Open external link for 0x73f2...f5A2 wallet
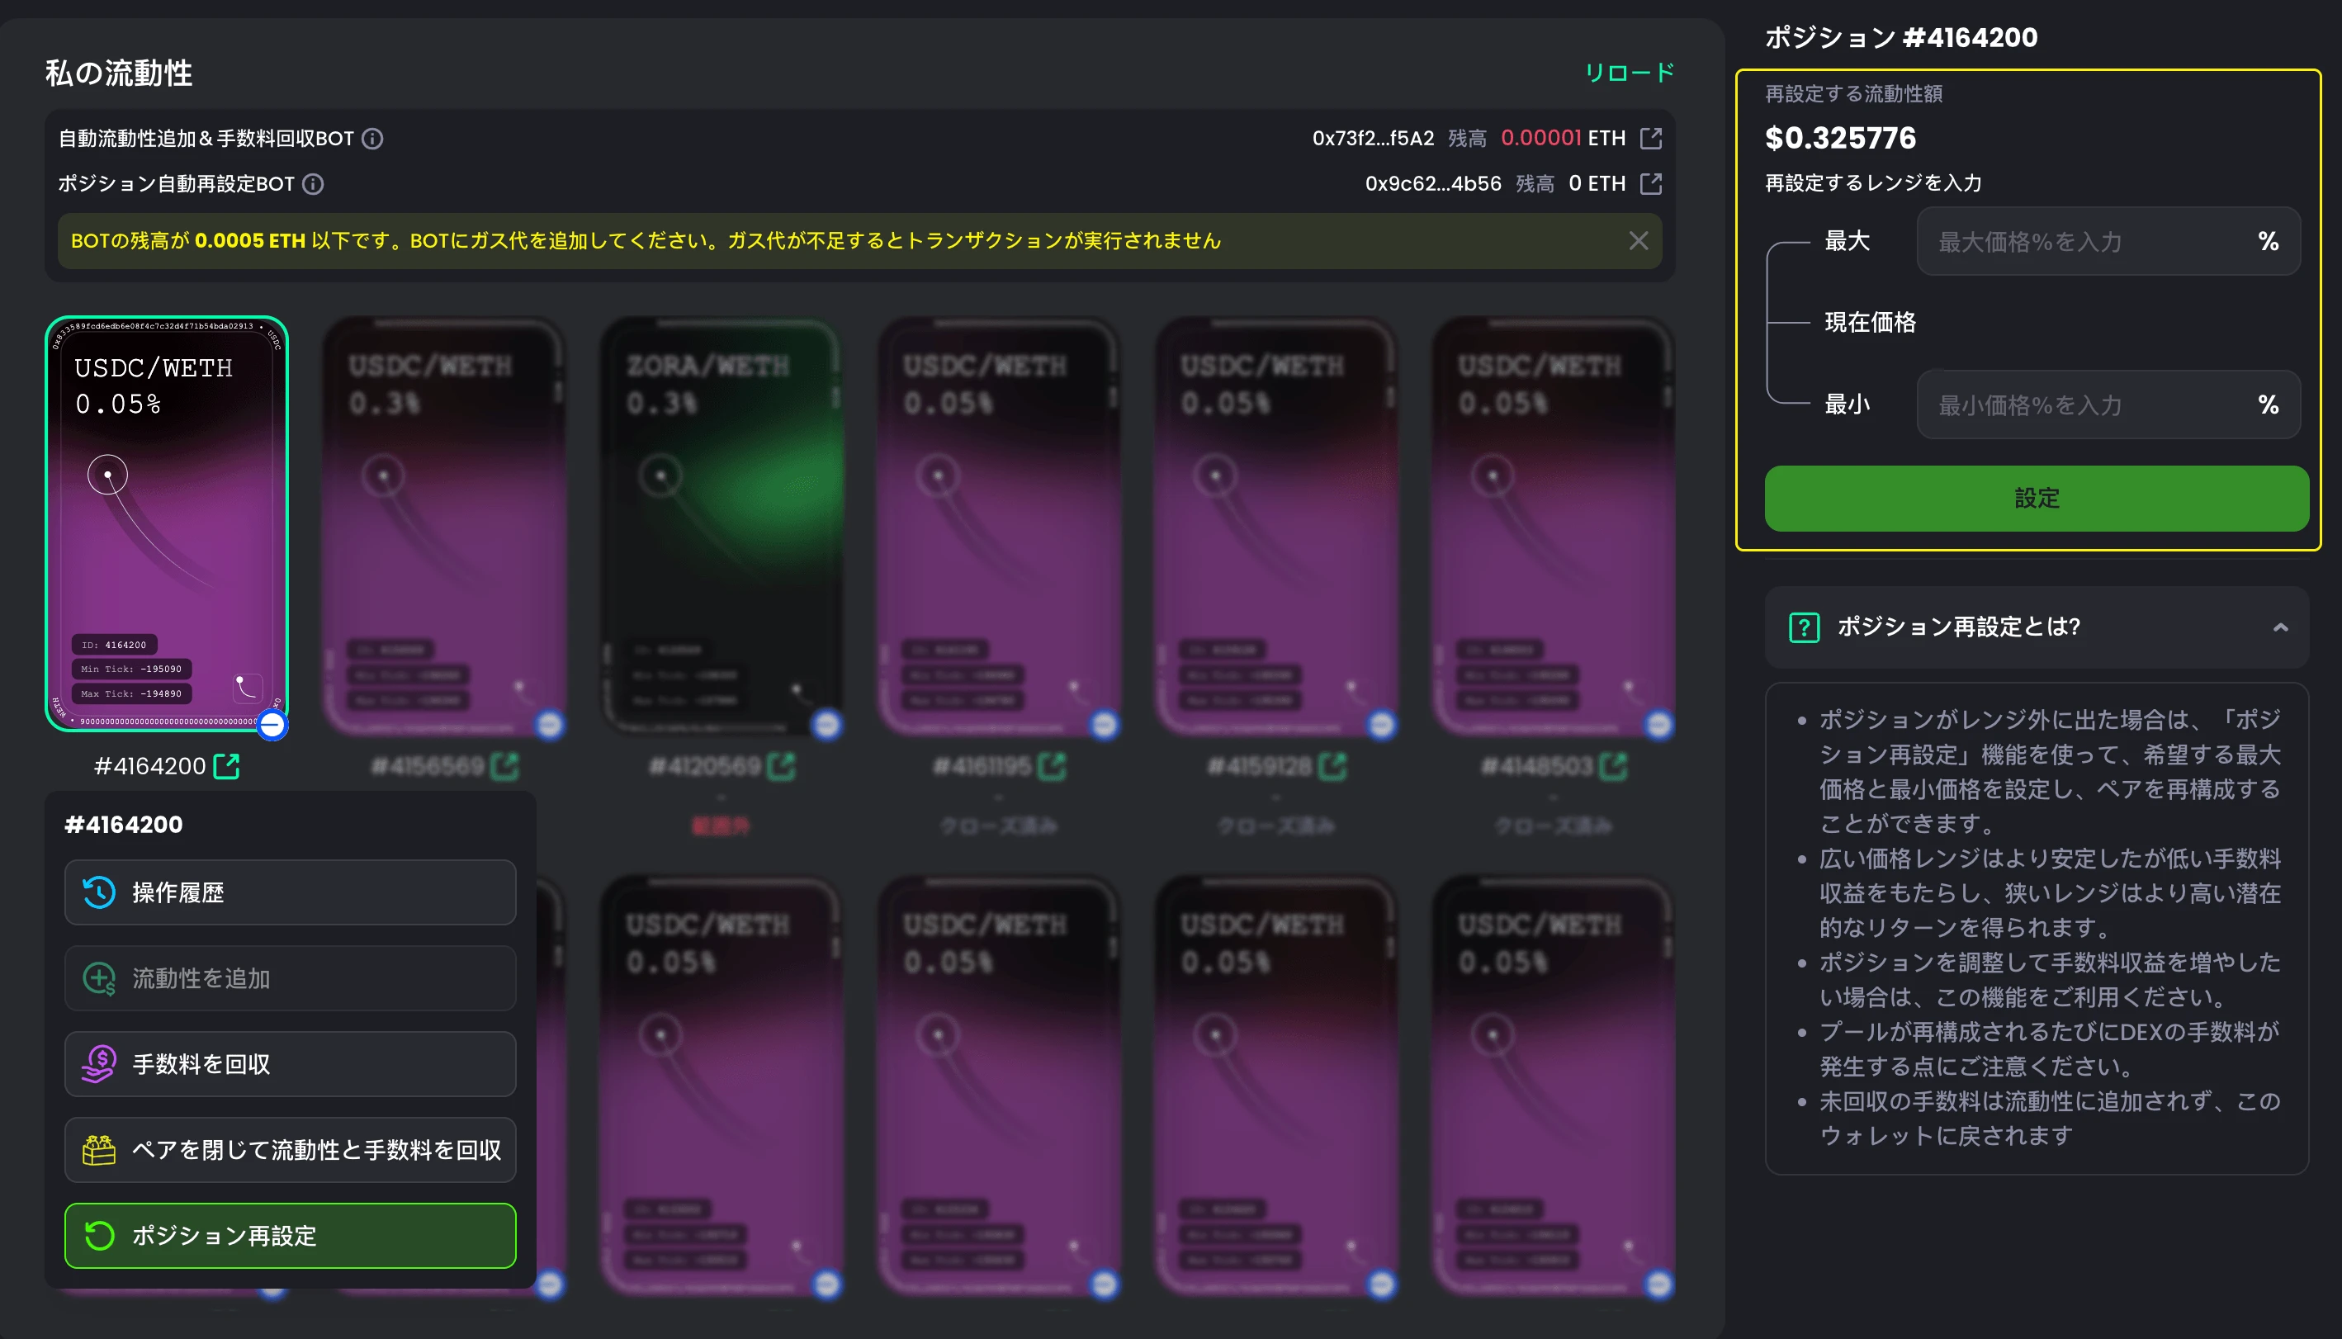Viewport: 2342px width, 1339px height. 1651,139
